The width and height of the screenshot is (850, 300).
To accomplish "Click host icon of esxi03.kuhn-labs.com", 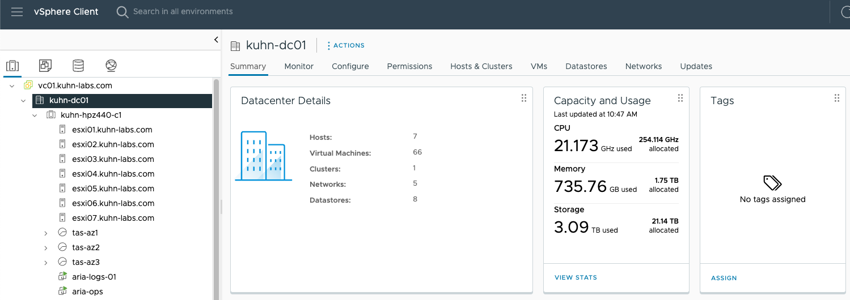I will [62, 159].
